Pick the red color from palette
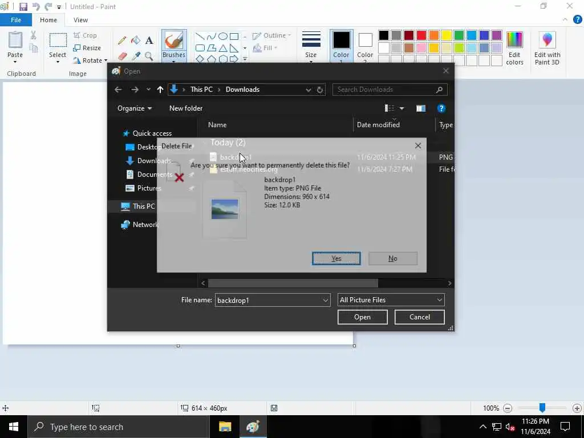 (421, 35)
